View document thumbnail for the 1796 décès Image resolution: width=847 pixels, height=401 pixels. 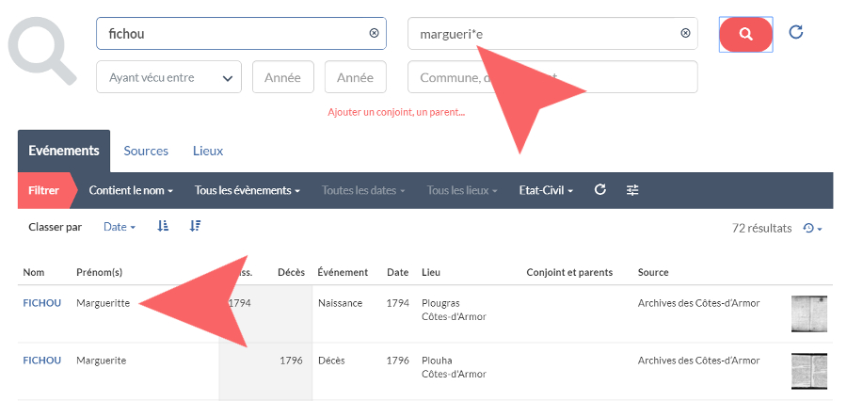click(x=808, y=371)
